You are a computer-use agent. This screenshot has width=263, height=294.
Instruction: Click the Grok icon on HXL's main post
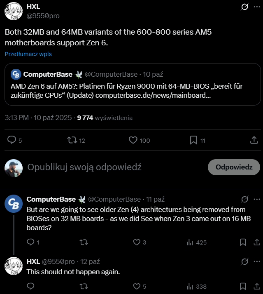pos(244,7)
